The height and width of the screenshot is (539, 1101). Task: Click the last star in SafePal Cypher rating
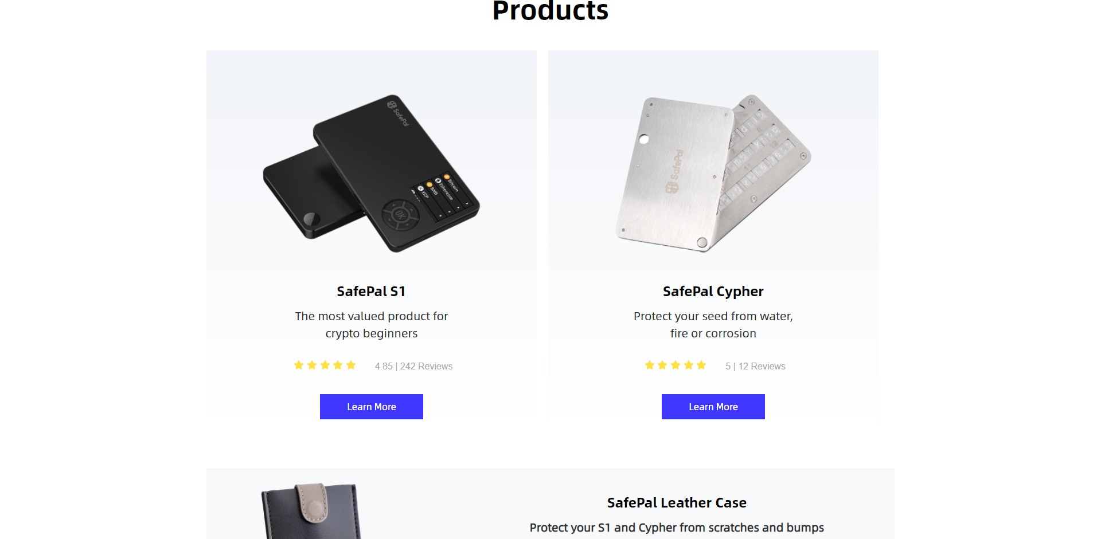tap(701, 365)
